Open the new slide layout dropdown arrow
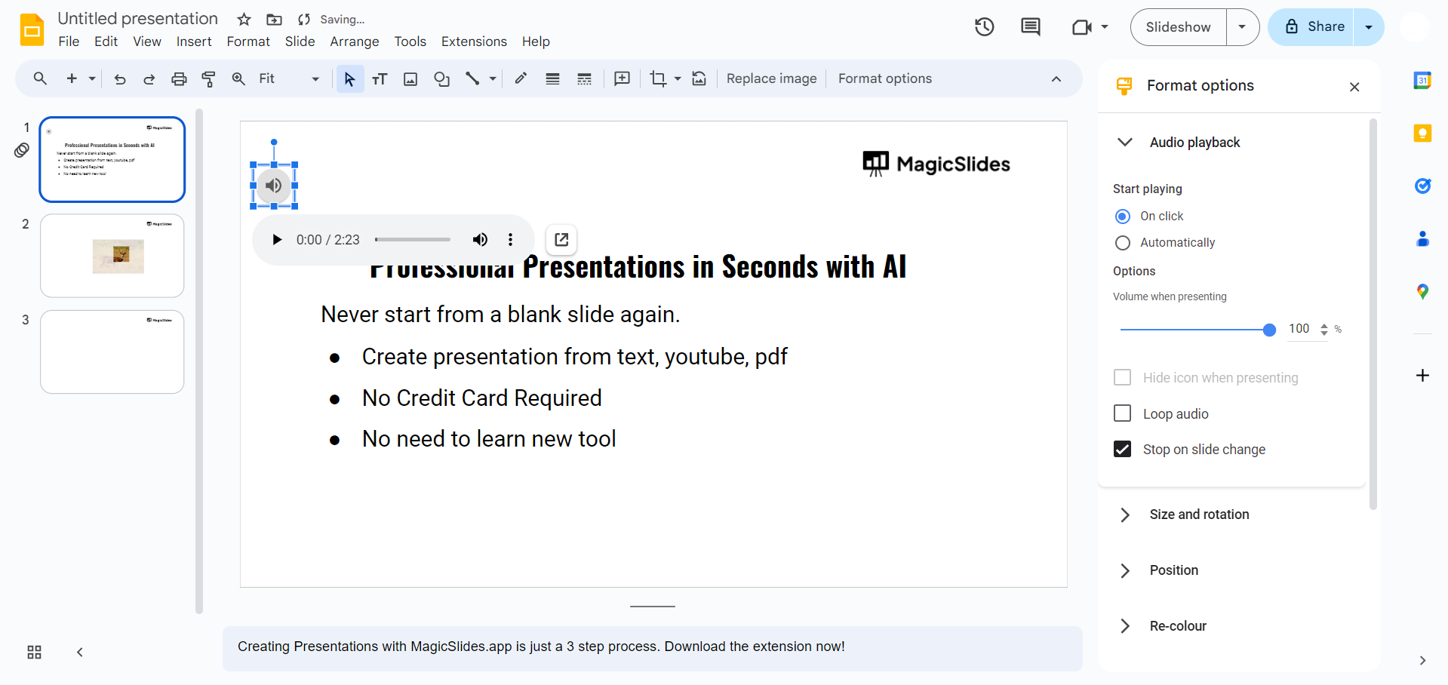Viewport: 1448px width, 685px height. (92, 78)
